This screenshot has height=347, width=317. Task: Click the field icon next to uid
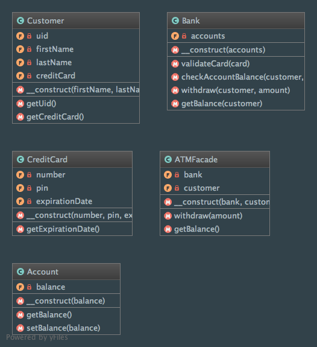click(x=20, y=36)
